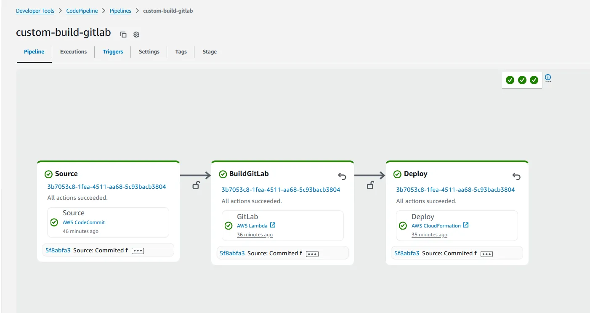
Task: Toggle transition lock between BuildGitLab and Deploy
Action: [370, 185]
